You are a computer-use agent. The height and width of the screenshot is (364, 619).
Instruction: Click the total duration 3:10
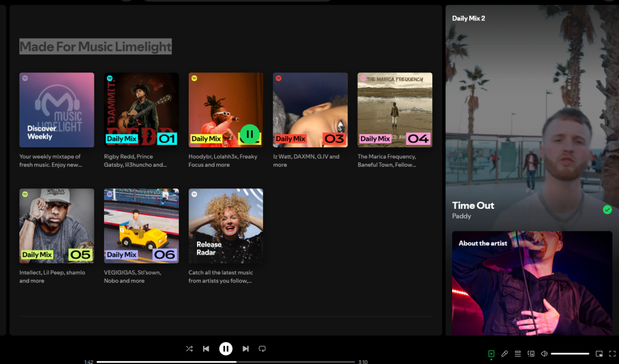pyautogui.click(x=363, y=362)
